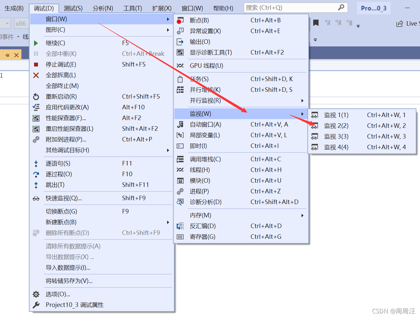Click the search magnifier icon
The image size is (420, 317).
(x=341, y=7)
